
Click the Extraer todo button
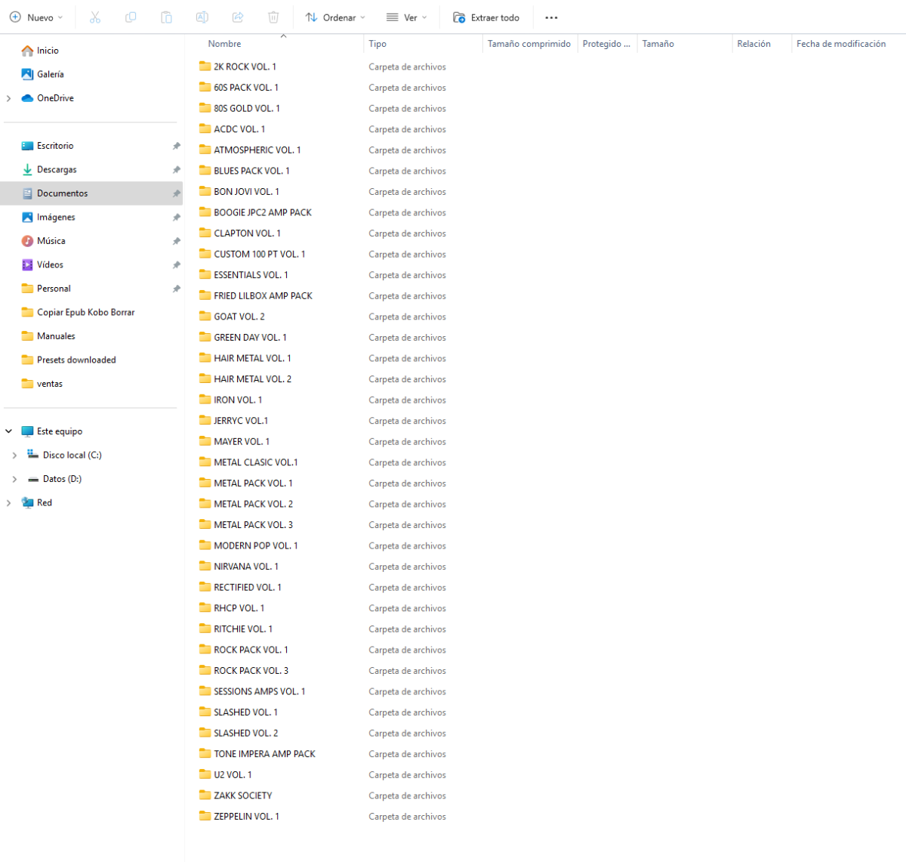click(486, 17)
